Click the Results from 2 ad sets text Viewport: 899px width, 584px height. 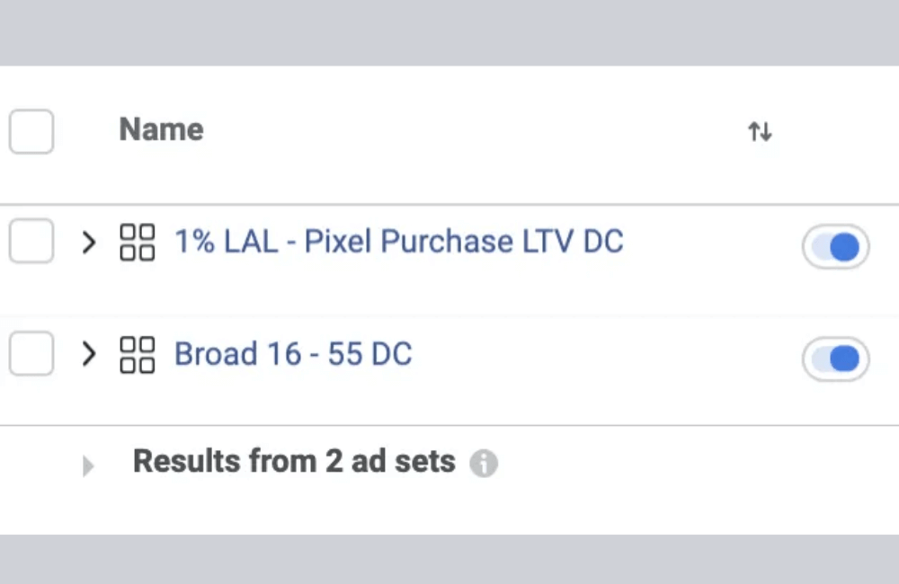click(294, 462)
